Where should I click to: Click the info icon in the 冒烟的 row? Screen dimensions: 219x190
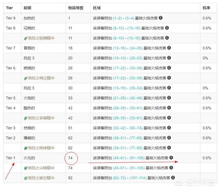pyautogui.click(x=169, y=48)
